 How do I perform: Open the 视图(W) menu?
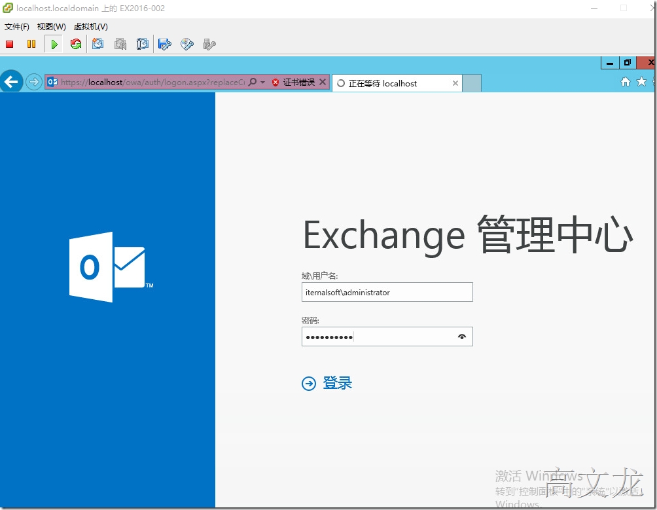tap(52, 27)
